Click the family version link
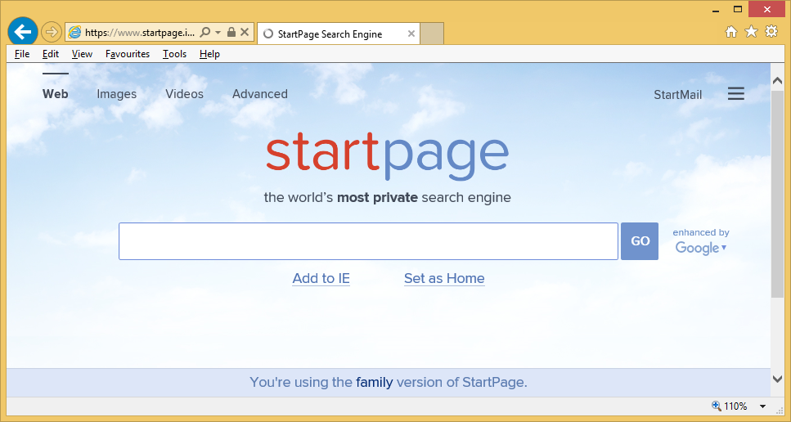This screenshot has width=791, height=422. pyautogui.click(x=375, y=382)
